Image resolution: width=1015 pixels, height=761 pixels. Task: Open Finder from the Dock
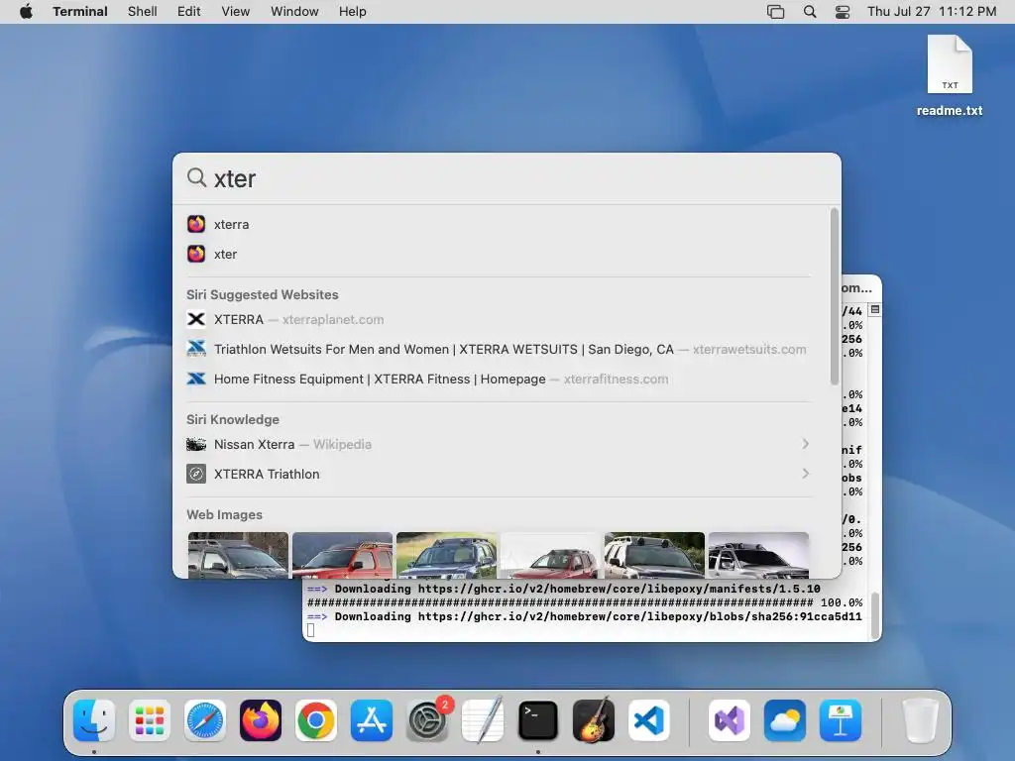[x=94, y=720]
